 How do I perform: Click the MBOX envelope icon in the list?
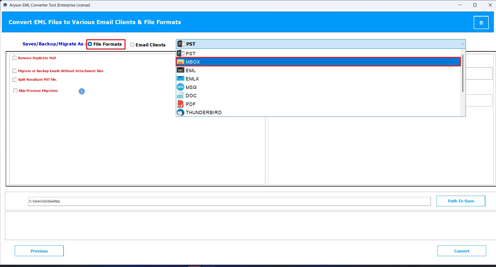[181, 62]
